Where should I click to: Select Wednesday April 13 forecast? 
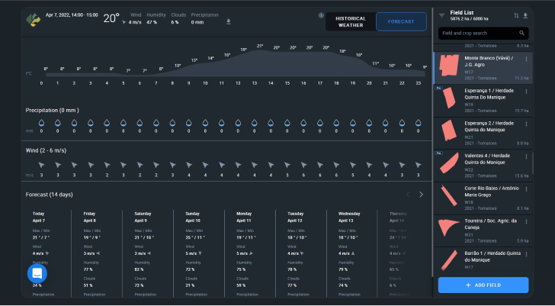coord(351,253)
